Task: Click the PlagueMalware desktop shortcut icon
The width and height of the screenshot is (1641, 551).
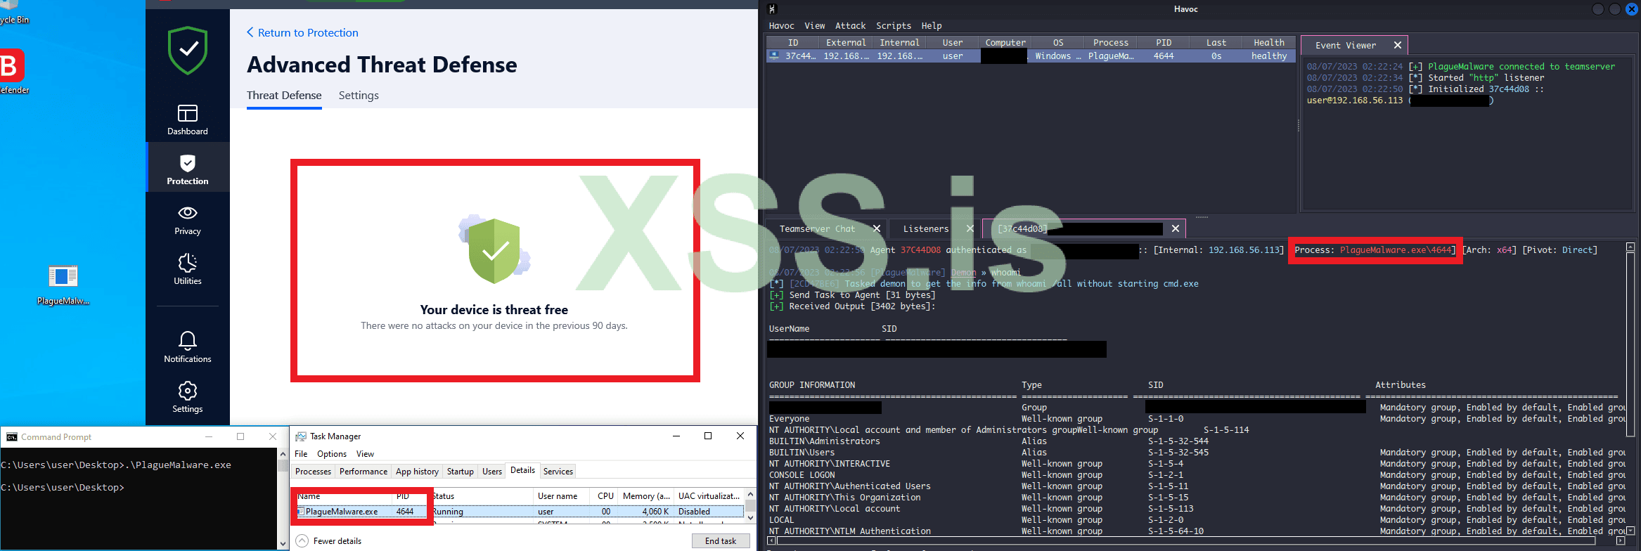Action: tap(63, 276)
